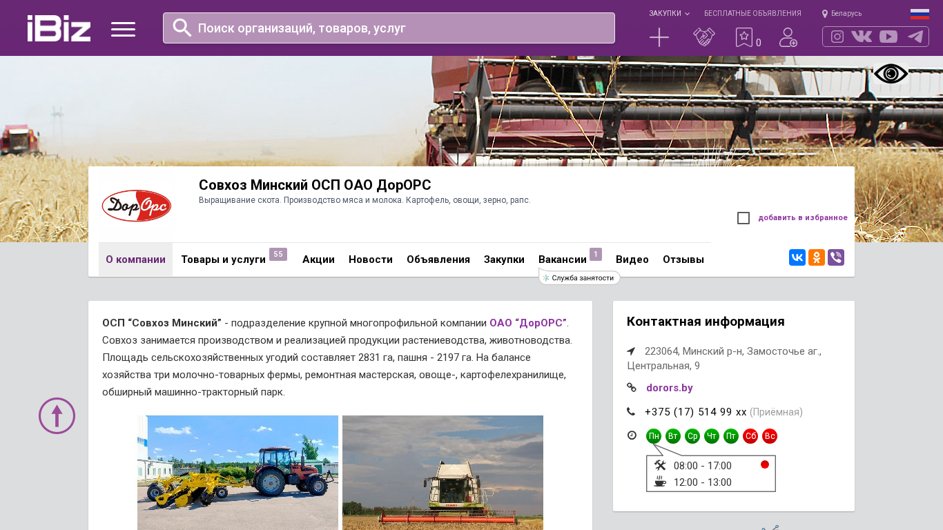Switch language via Russian flag
The height and width of the screenshot is (530, 943).
920,13
